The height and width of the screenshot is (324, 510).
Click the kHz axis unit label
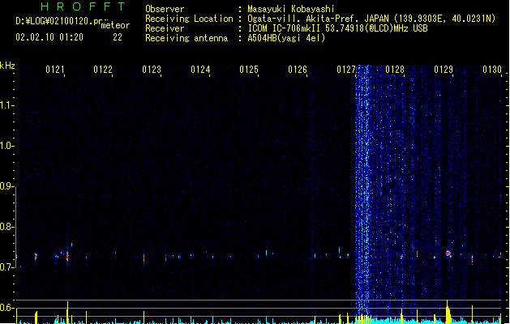click(x=7, y=66)
